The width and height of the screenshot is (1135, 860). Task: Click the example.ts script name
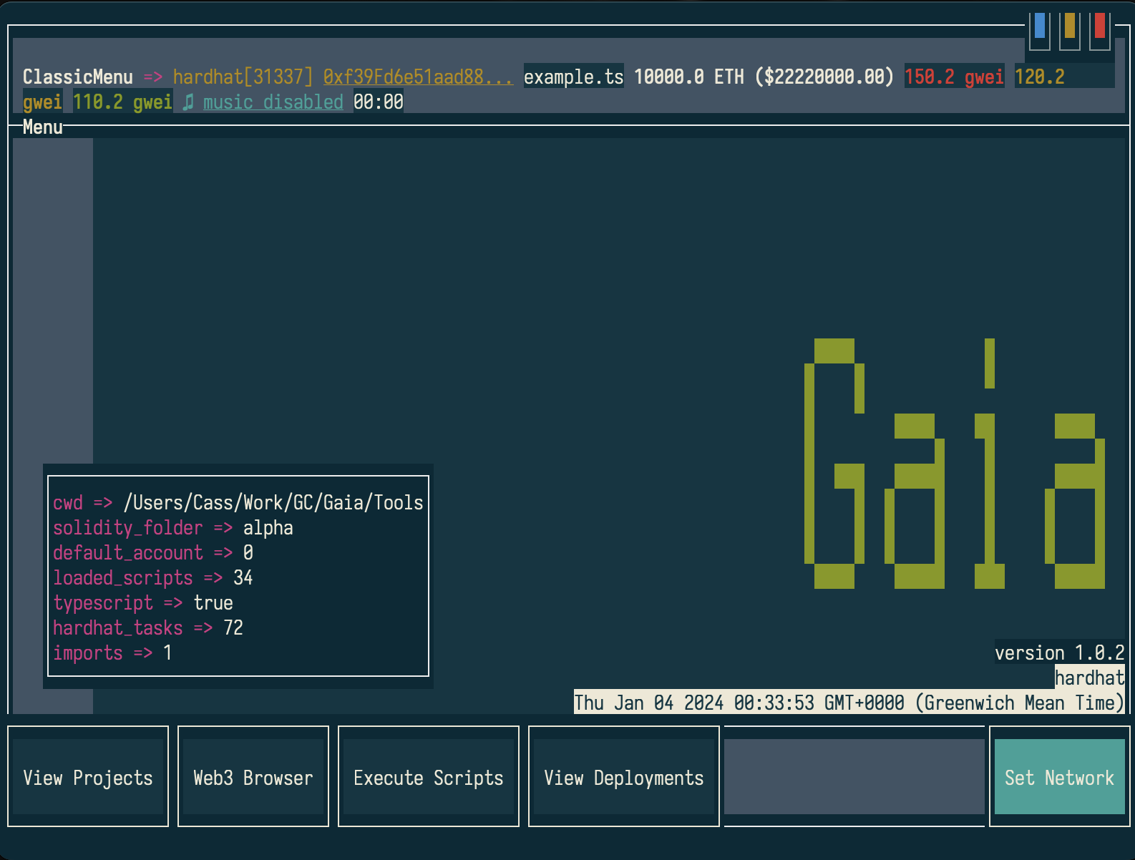[574, 77]
